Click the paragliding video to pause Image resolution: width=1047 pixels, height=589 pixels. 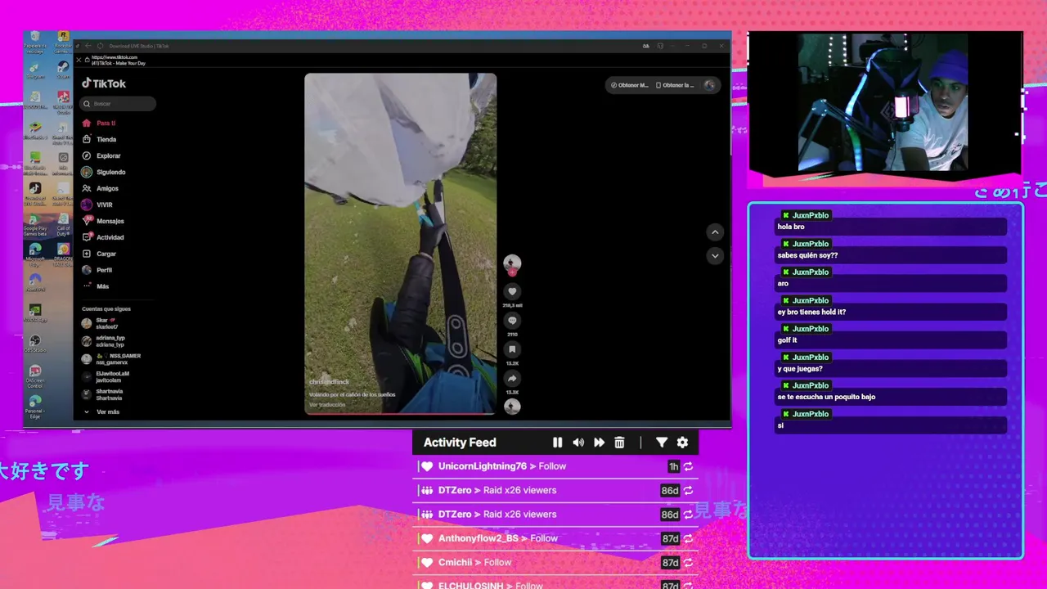(x=400, y=244)
